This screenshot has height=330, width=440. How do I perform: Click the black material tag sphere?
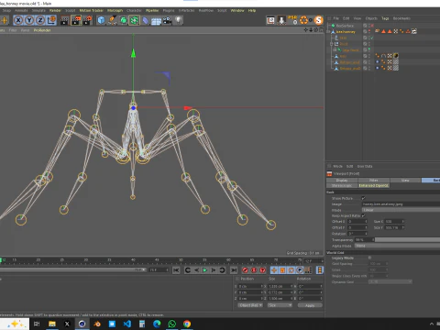click(396, 56)
